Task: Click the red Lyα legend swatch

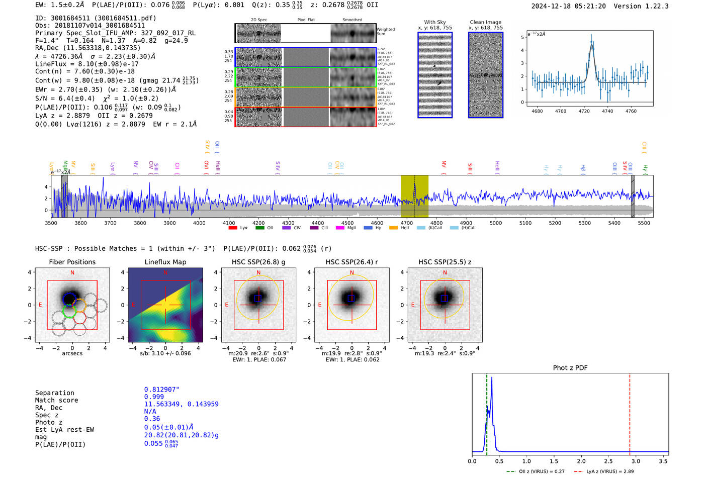Action: [x=233, y=228]
